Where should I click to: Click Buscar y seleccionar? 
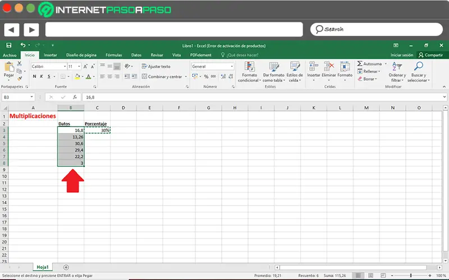point(418,72)
